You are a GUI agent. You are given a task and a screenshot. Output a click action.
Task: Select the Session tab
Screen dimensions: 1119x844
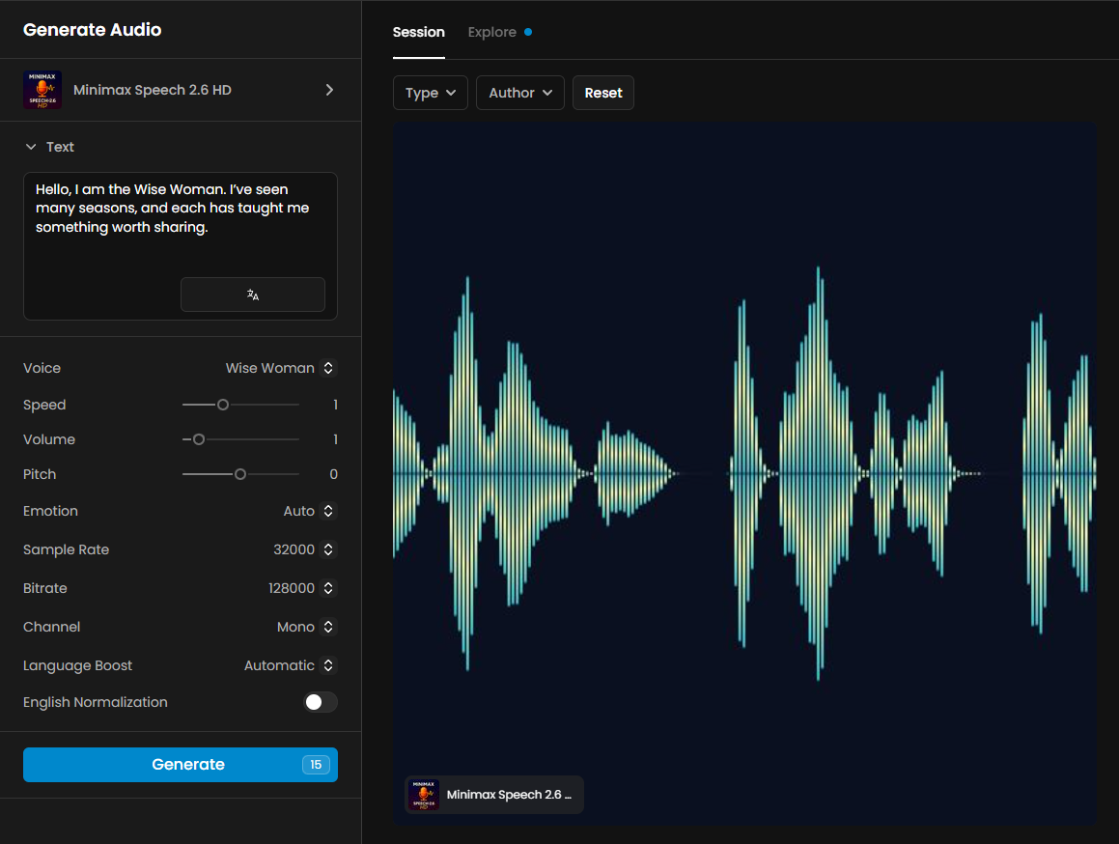coord(418,32)
